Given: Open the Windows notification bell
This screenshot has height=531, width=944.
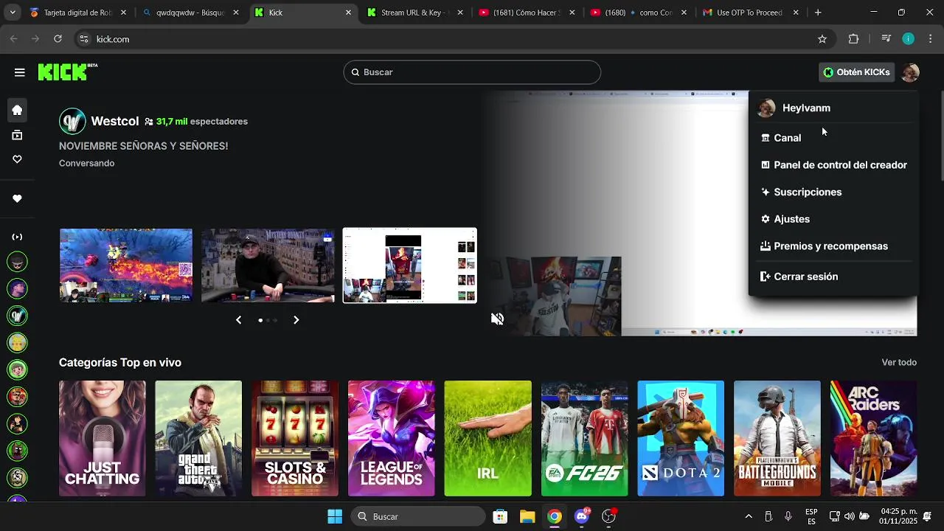Looking at the screenshot, I should point(927,516).
